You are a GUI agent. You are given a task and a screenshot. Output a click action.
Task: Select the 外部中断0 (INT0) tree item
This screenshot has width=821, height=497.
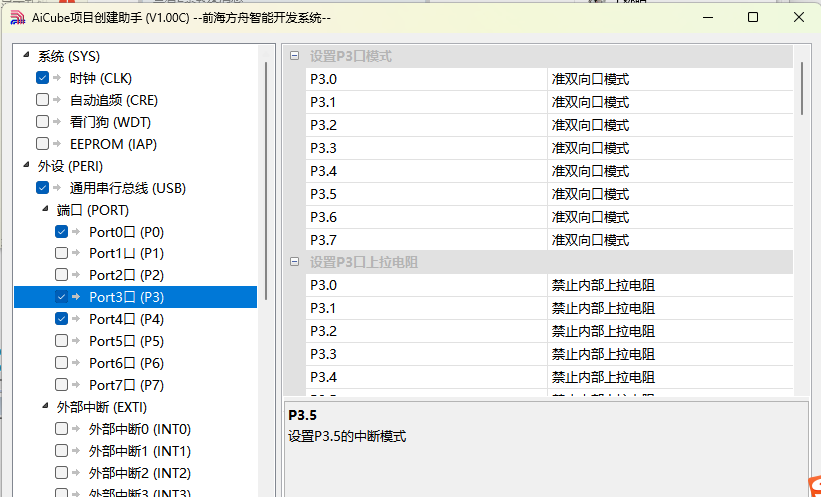point(140,430)
